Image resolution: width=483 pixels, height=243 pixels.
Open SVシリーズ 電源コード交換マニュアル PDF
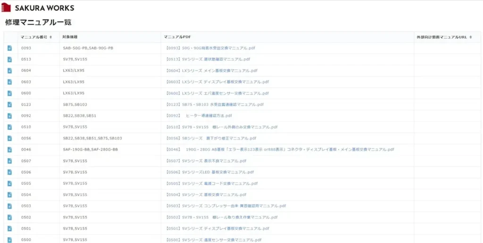click(211, 184)
